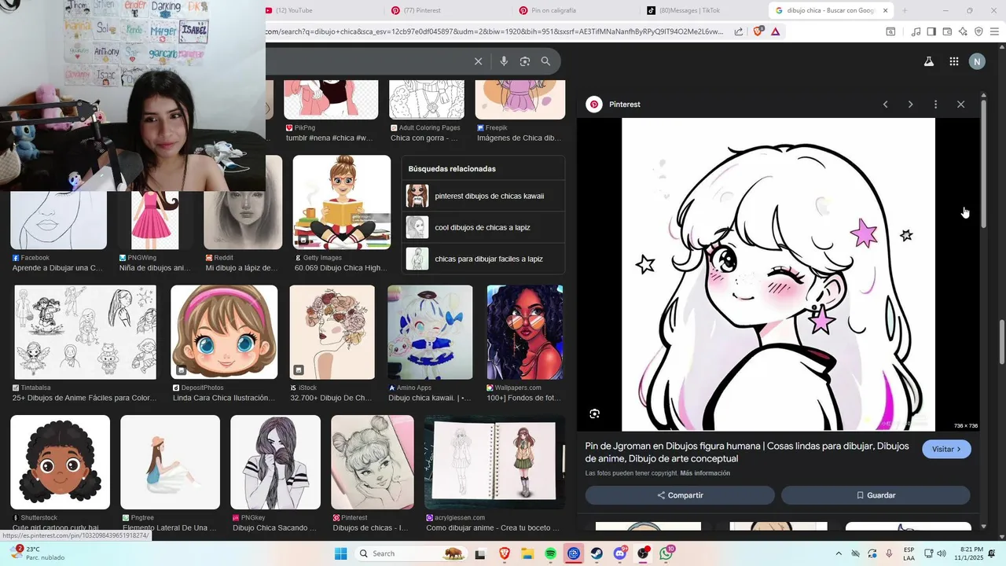Click the Pinterest logo in preview header
The height and width of the screenshot is (566, 1006).
click(594, 105)
